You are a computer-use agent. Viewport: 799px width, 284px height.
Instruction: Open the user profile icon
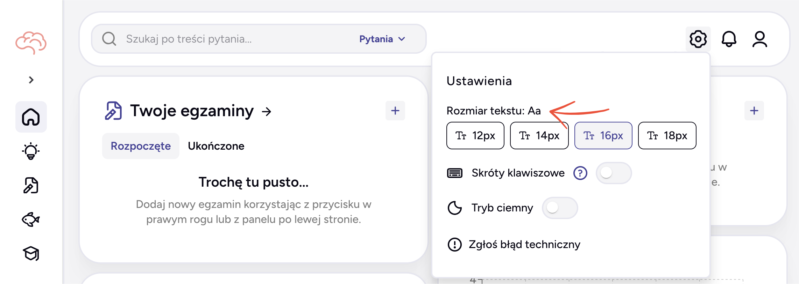click(760, 39)
